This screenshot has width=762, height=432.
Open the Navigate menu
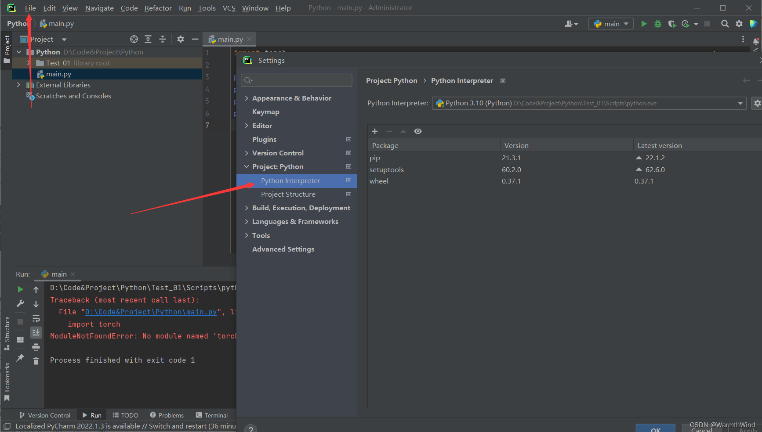[x=99, y=8]
